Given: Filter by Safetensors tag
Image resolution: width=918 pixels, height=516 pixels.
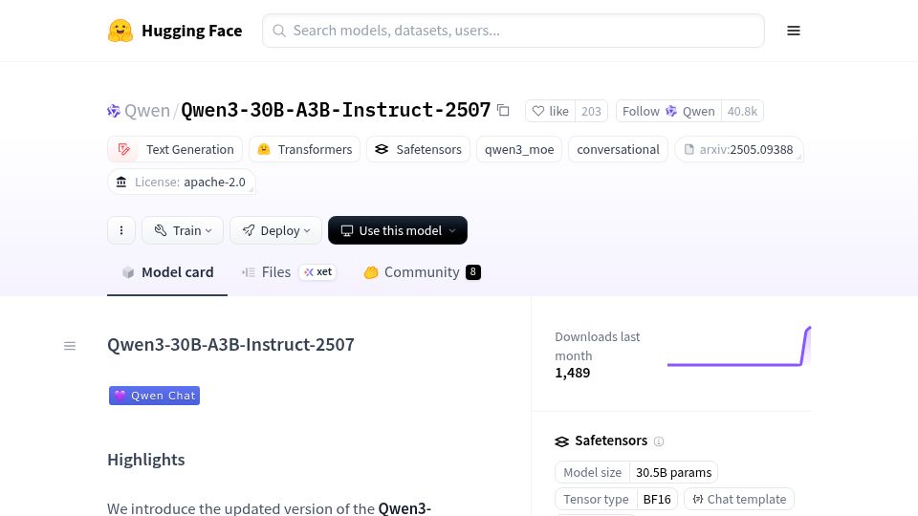Looking at the screenshot, I should [418, 149].
